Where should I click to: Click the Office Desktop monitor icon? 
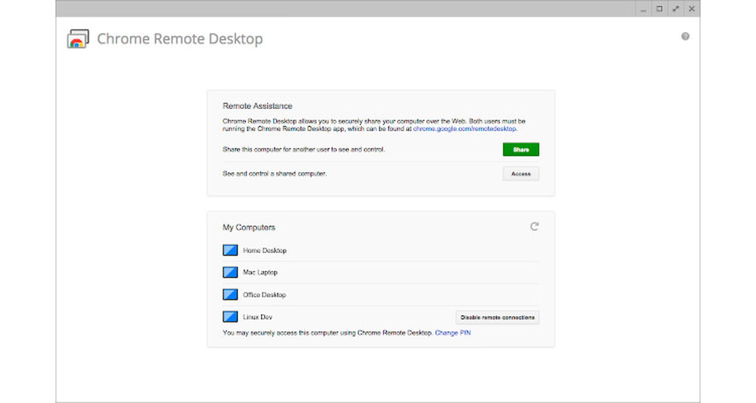click(x=230, y=295)
